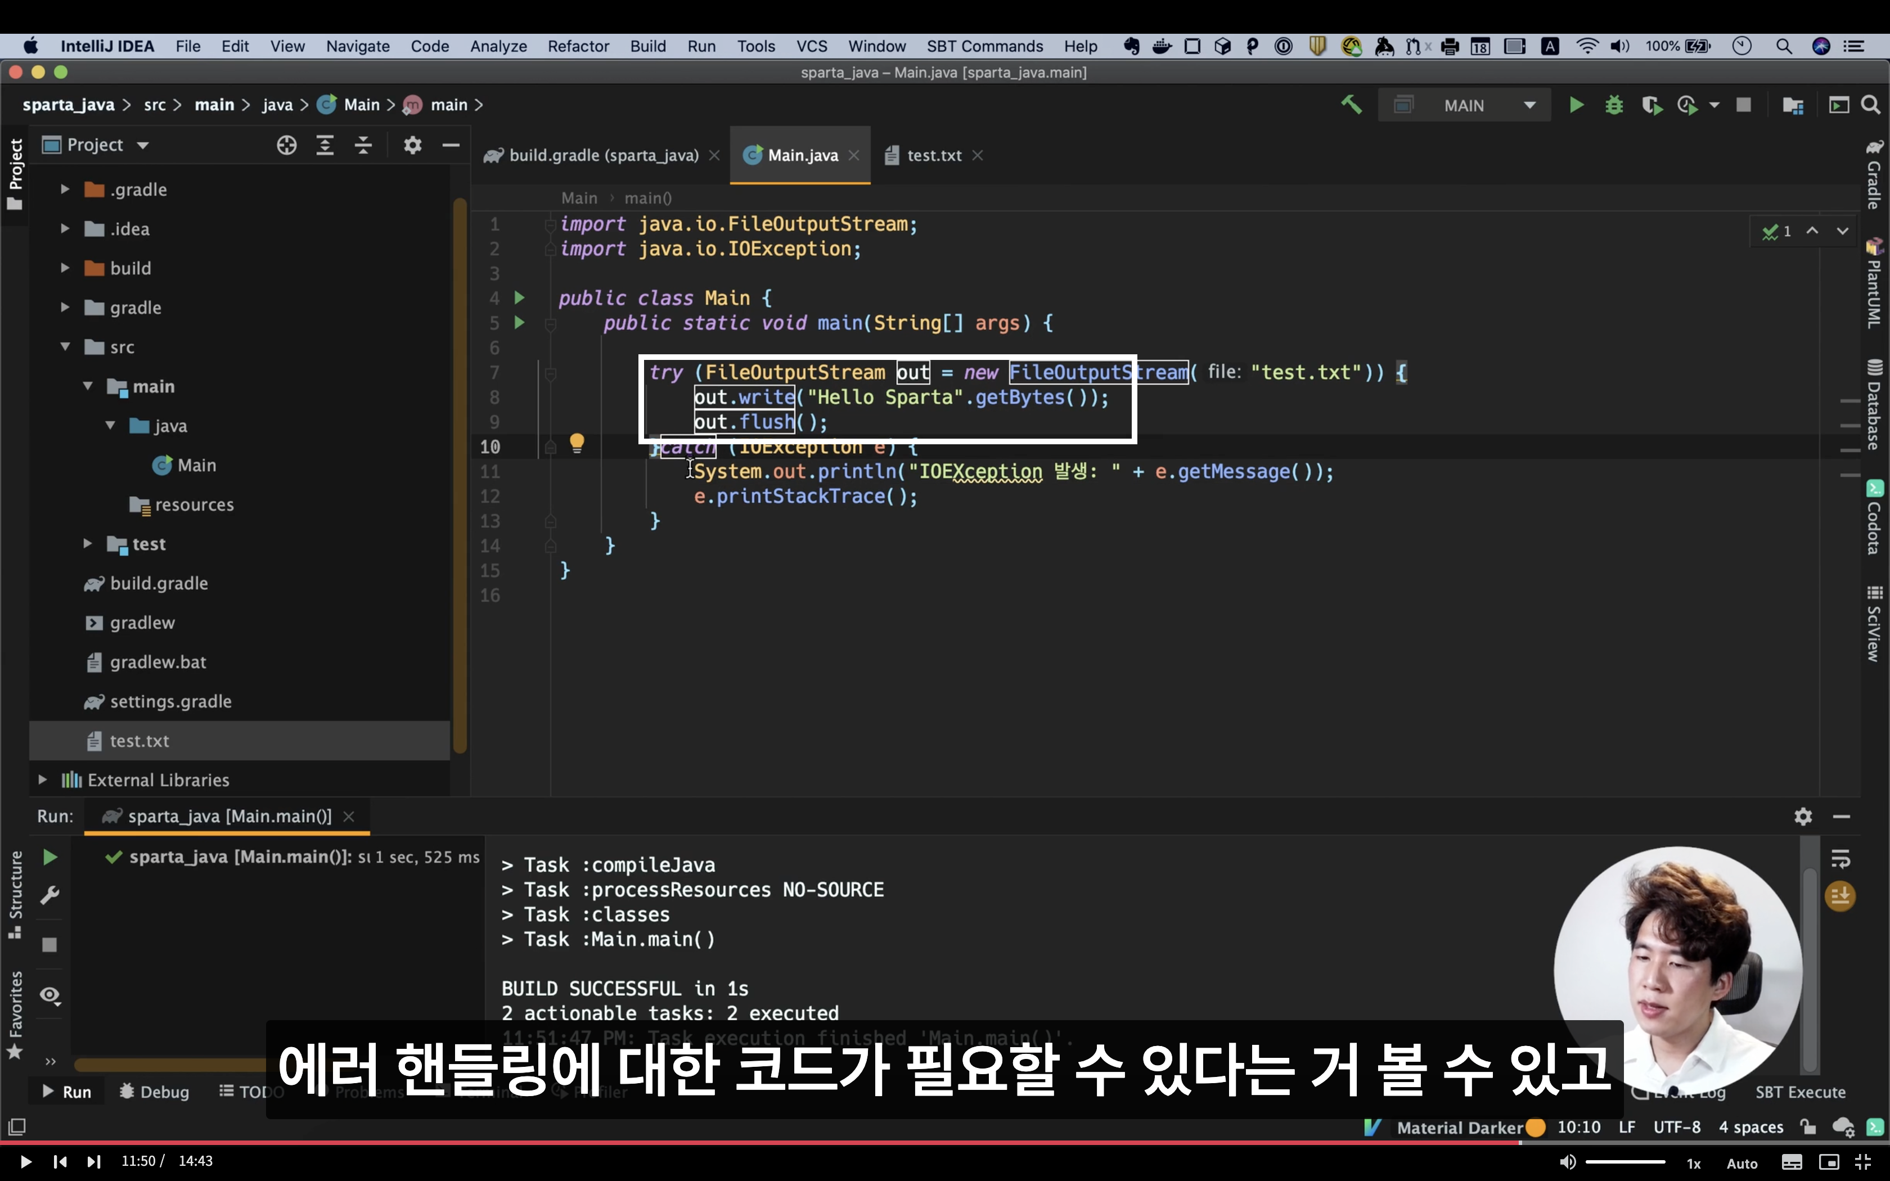The height and width of the screenshot is (1181, 1890).
Task: Open the PlantUML side panel
Action: pyautogui.click(x=1874, y=283)
